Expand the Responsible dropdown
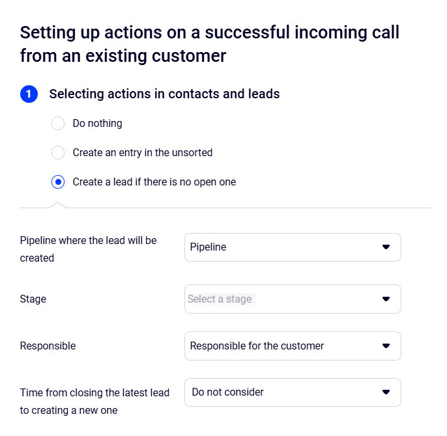 [x=292, y=346]
